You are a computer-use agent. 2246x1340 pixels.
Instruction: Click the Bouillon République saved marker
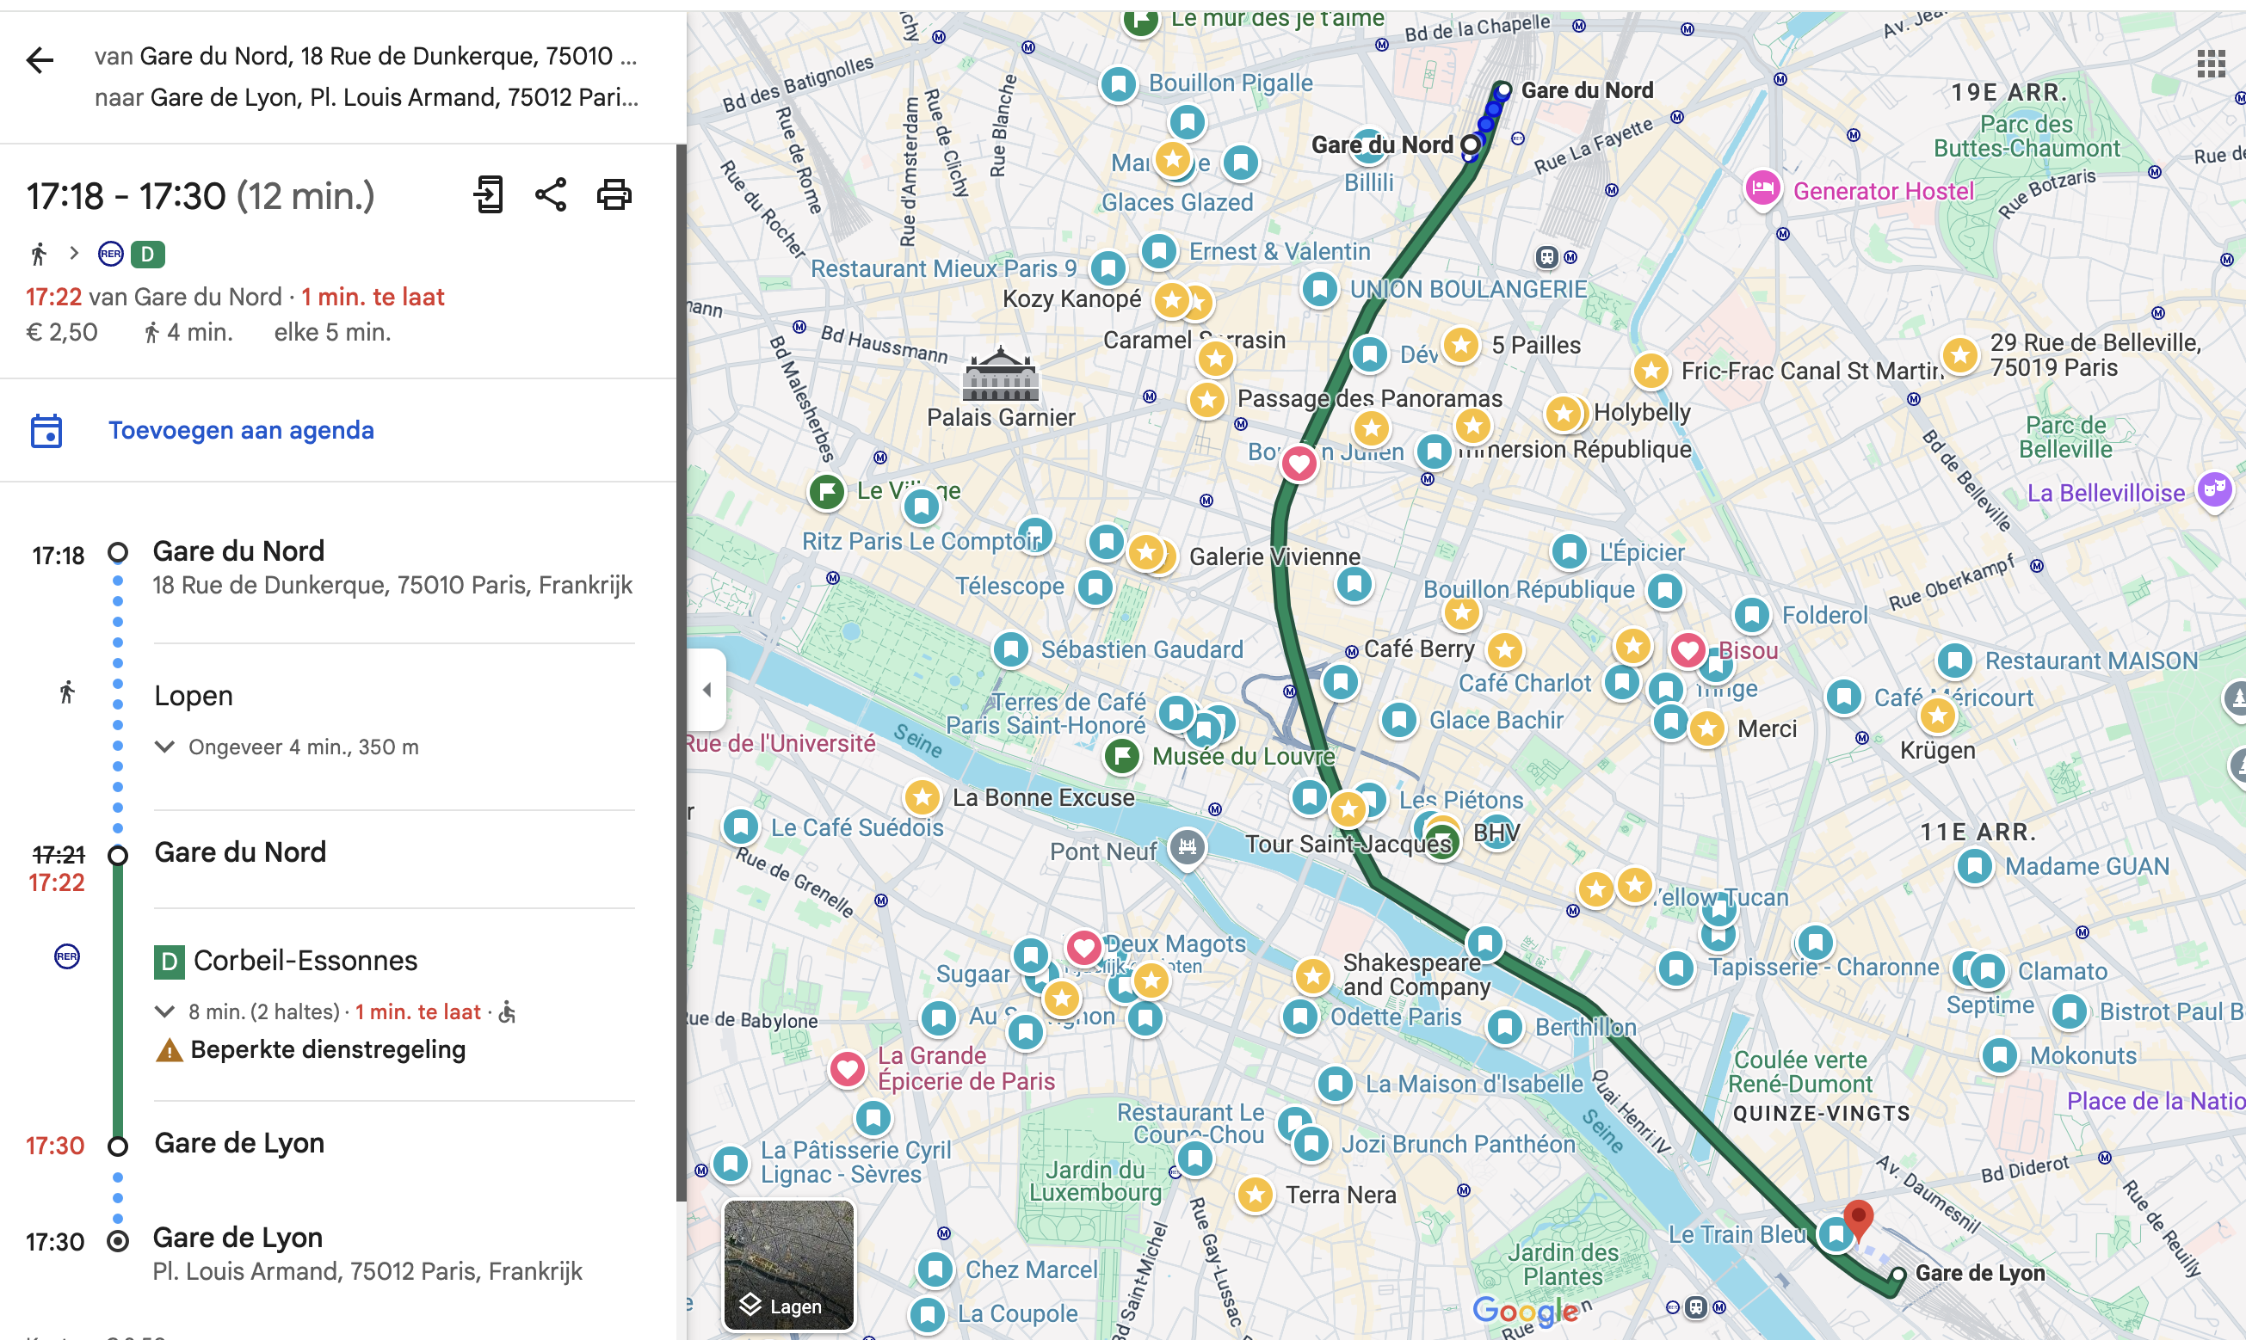coord(1664,592)
